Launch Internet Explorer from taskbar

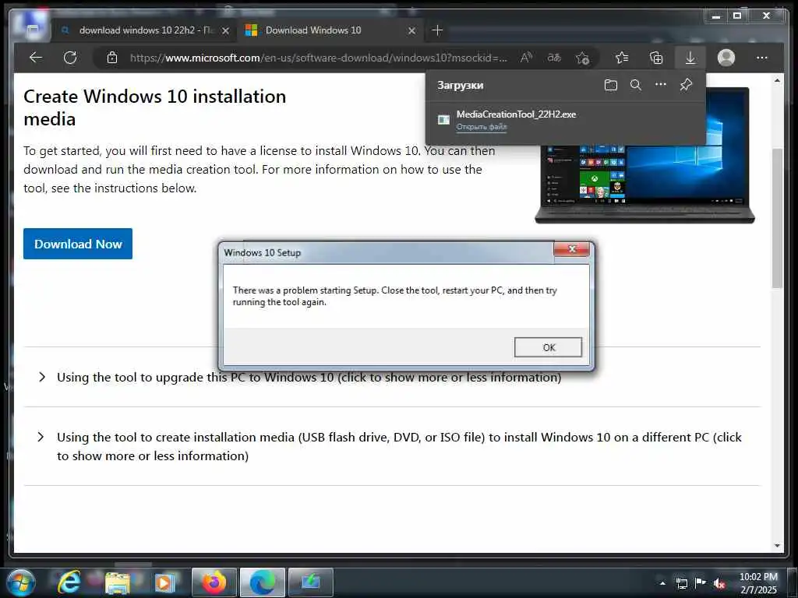(x=69, y=582)
